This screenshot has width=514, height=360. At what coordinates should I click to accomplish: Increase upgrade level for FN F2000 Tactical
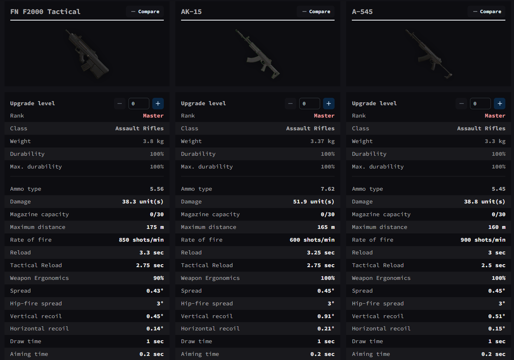point(158,104)
